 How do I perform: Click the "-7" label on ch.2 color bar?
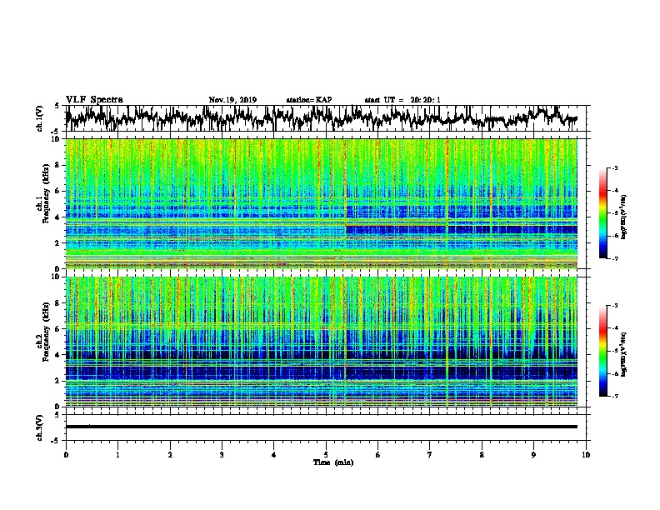614,396
